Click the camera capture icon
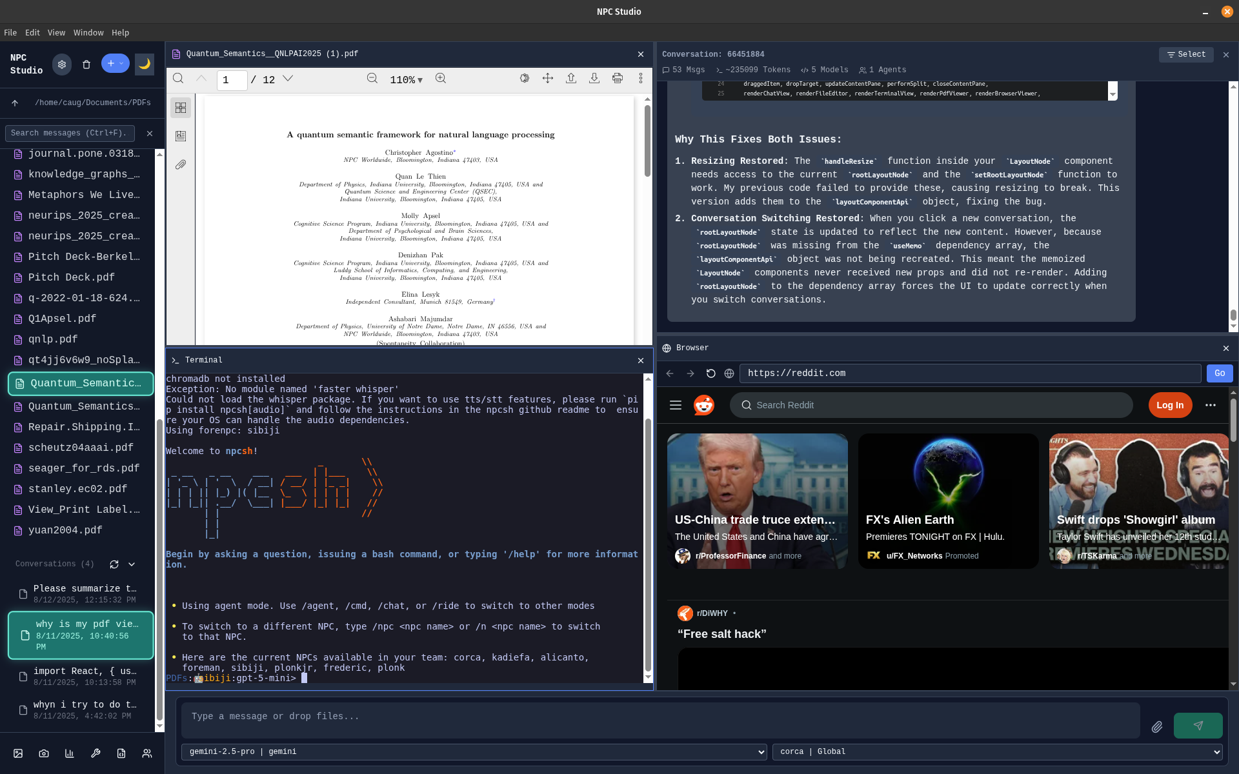Screen dimensions: 1239x774 click(44, 753)
